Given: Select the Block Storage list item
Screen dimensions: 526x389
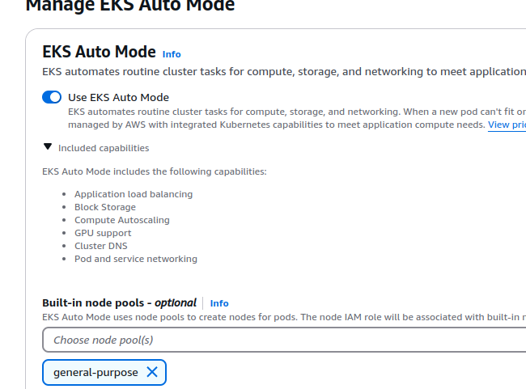Looking at the screenshot, I should (105, 207).
